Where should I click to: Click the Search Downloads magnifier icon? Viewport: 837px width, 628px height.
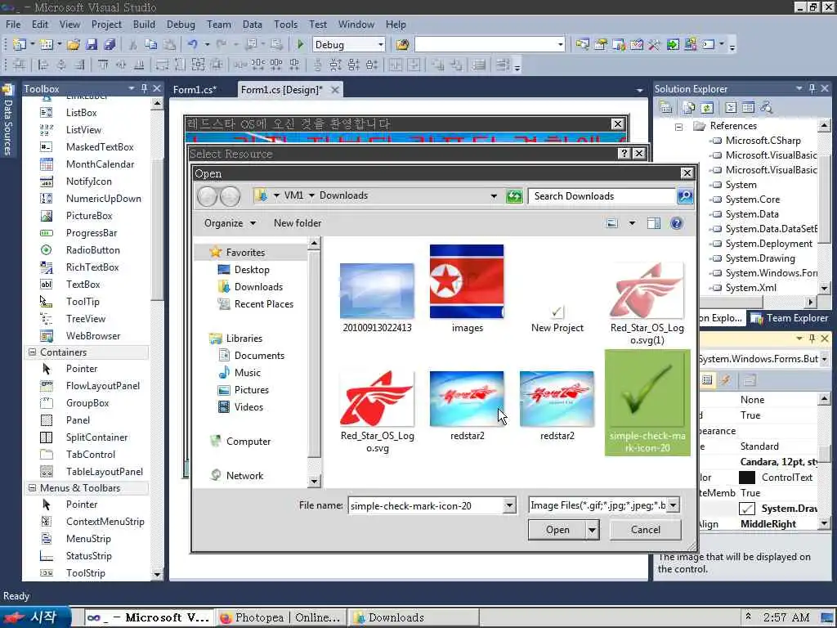pos(685,196)
